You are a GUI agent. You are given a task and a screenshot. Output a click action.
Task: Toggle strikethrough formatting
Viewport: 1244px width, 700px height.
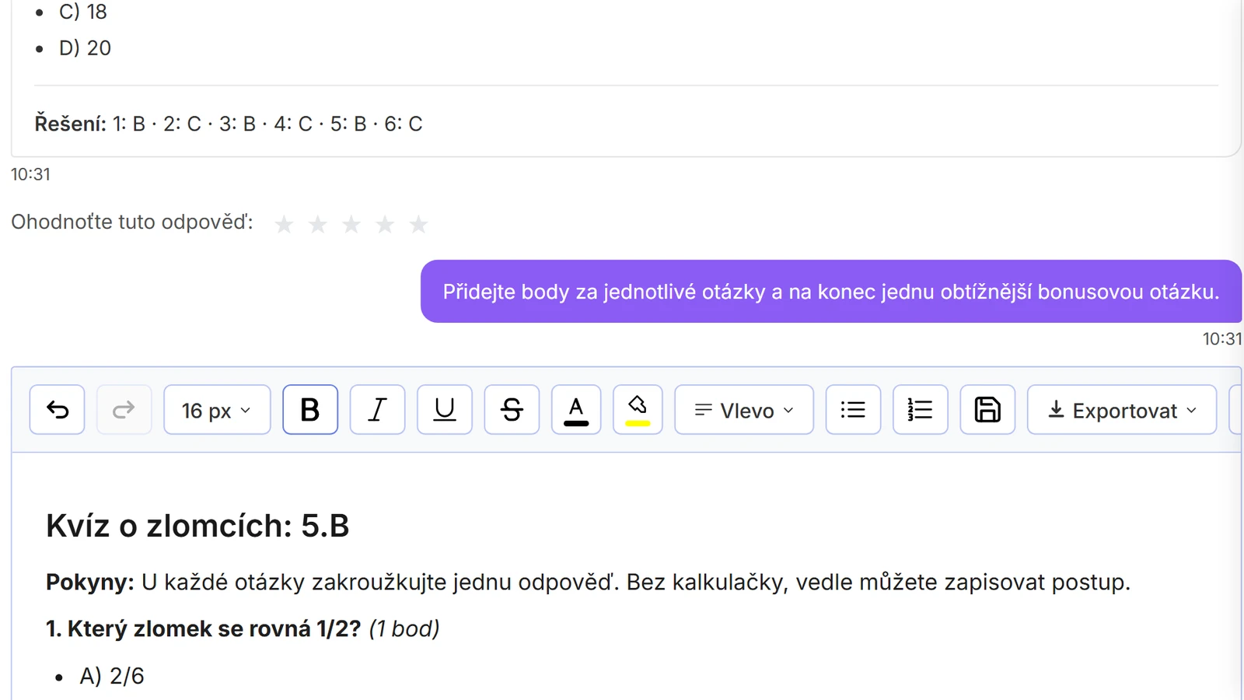coord(512,409)
